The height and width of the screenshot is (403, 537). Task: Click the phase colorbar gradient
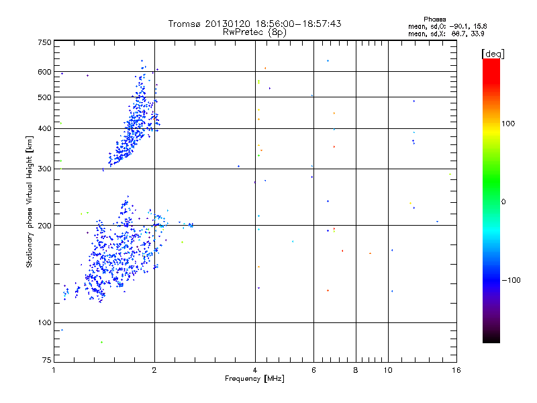491,200
